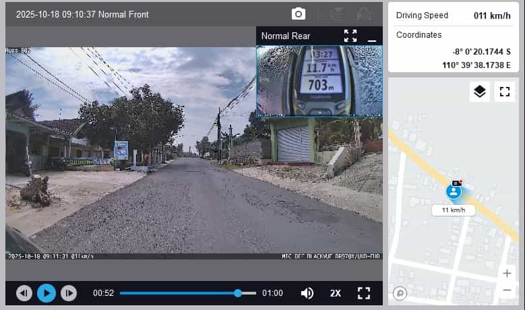Change the 2X playback speed
The image size is (525, 310).
pos(336,293)
